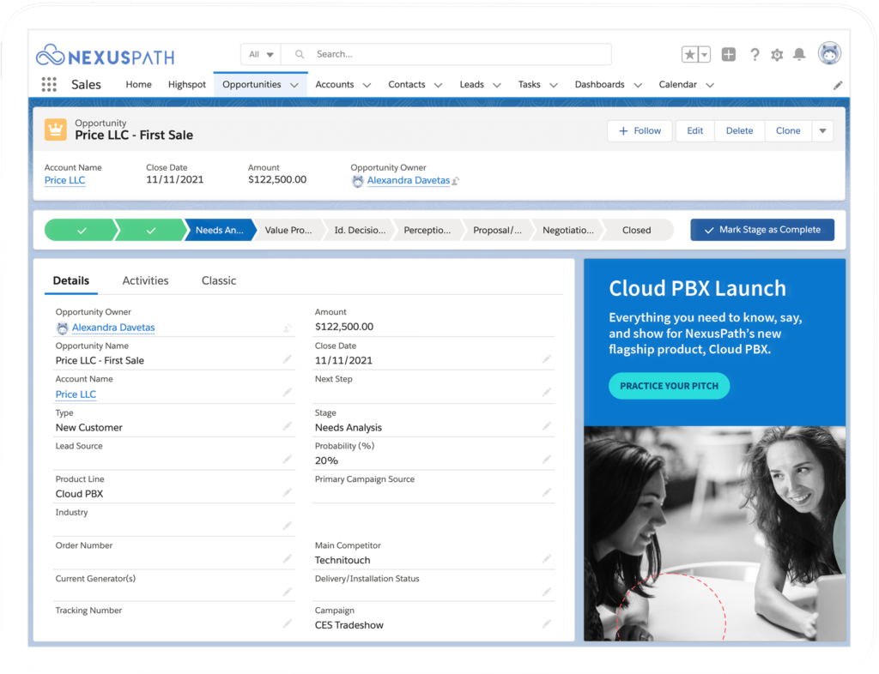Image resolution: width=879 pixels, height=674 pixels.
Task: Open Price LLC link in record header
Action: (64, 180)
